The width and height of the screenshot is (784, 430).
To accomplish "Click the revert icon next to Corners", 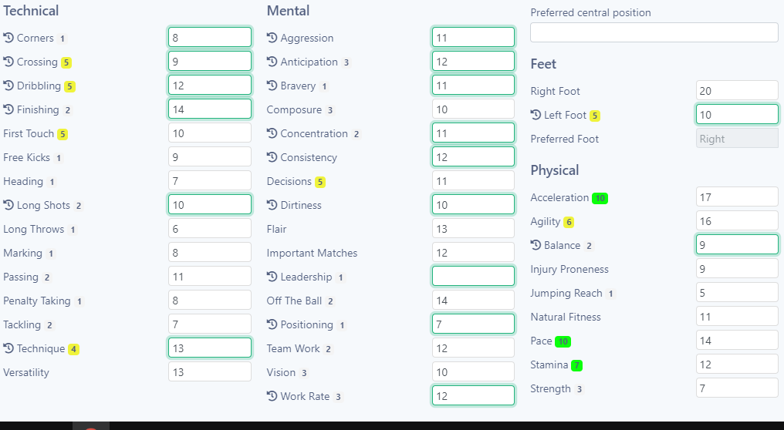I will pos(8,38).
